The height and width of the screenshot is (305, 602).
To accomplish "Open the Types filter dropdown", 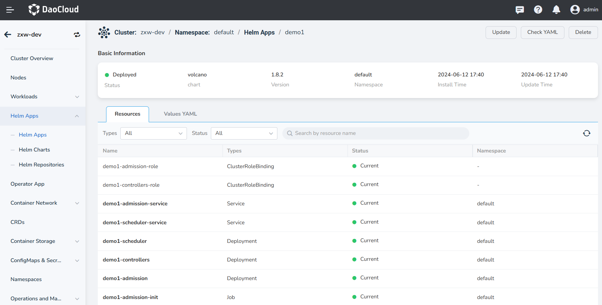I will tap(153, 133).
